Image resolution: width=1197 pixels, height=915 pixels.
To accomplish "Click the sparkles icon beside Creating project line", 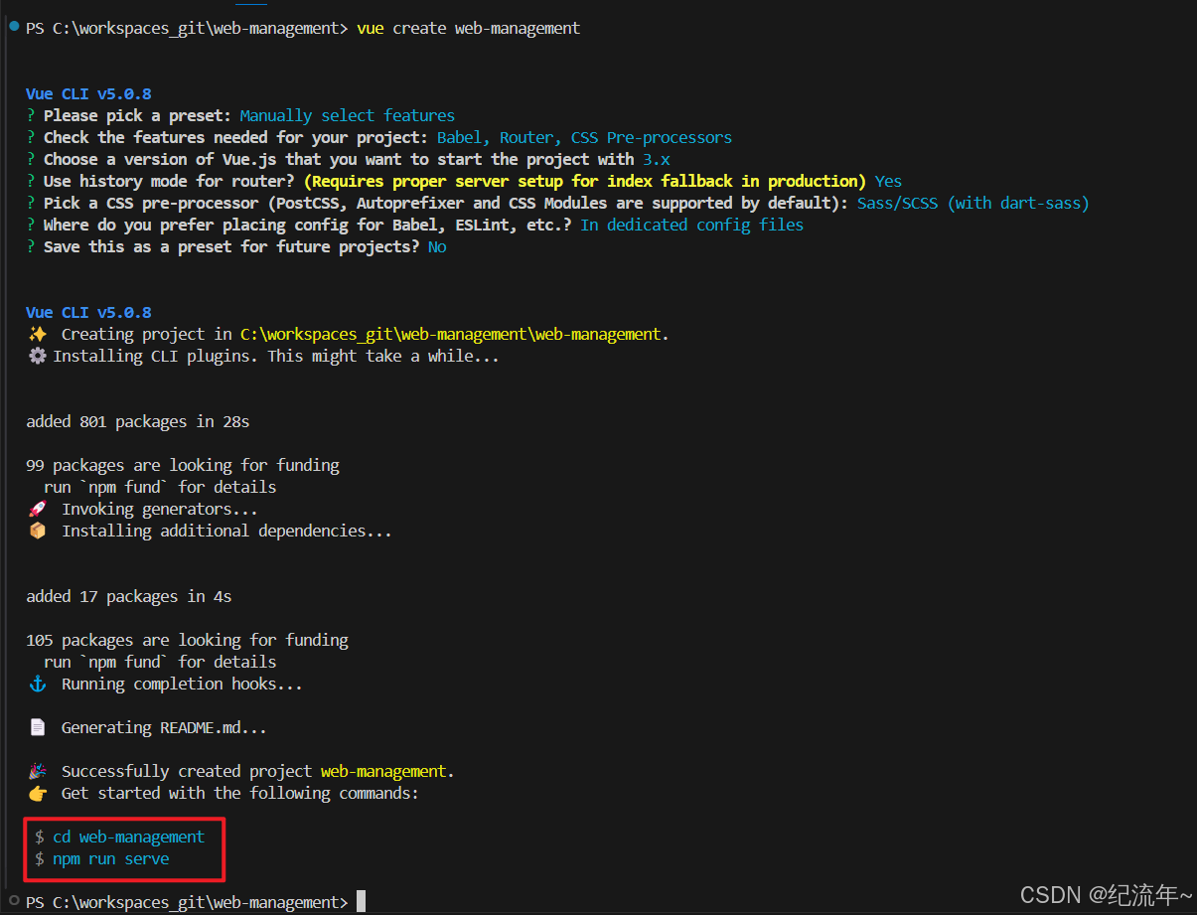I will (38, 334).
